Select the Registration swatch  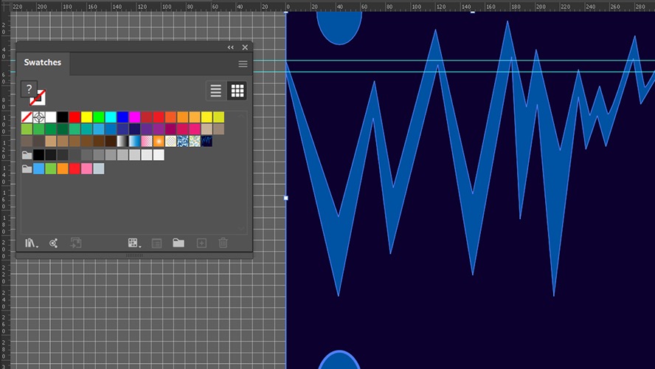pos(39,117)
